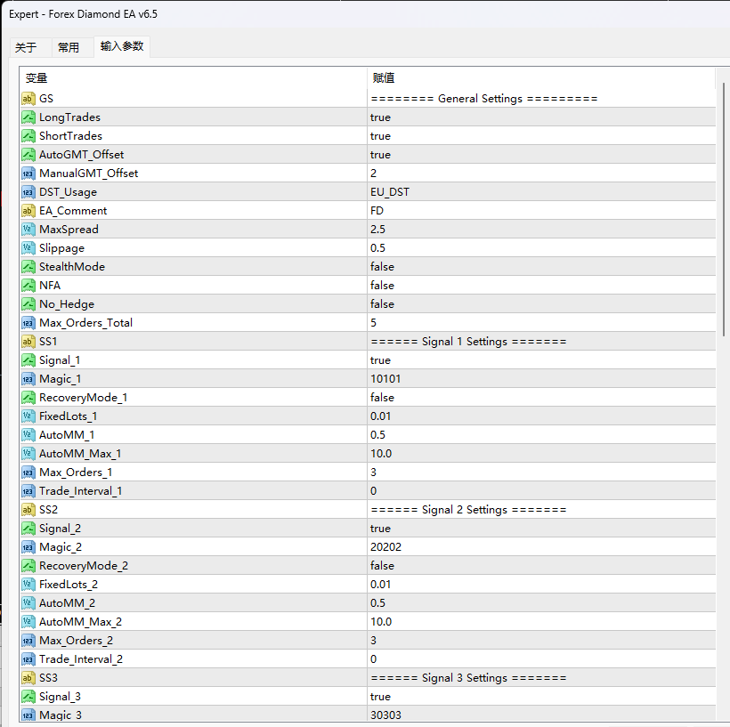Click the integer icon beside Trade_Interval_1
The image size is (730, 727).
(x=28, y=491)
